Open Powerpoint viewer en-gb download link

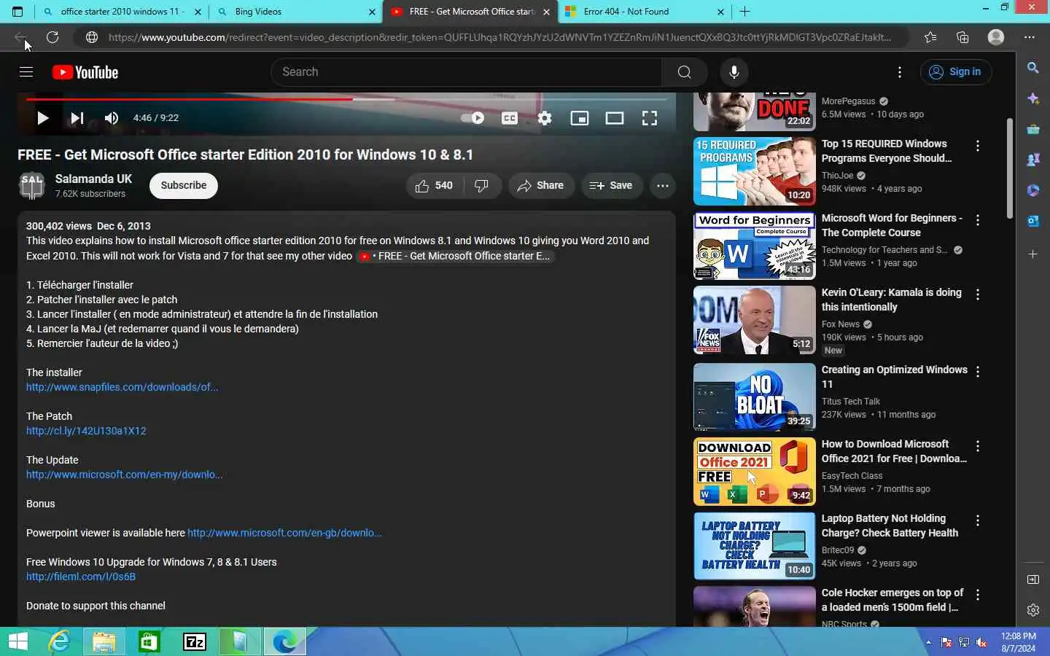pos(284,533)
